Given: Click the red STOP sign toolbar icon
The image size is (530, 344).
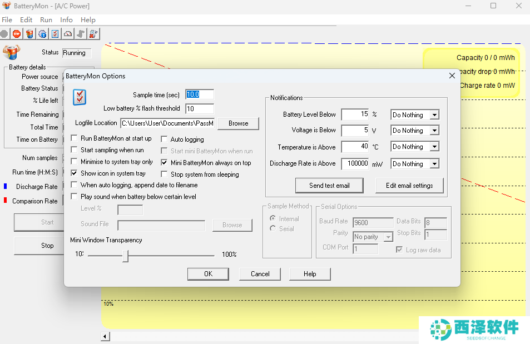Looking at the screenshot, I should click(x=17, y=34).
